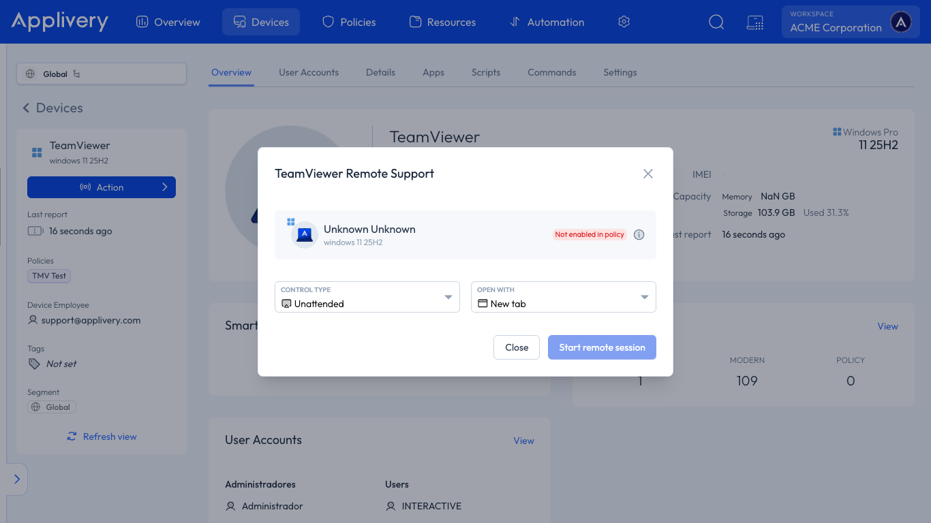Expand the collapsed sidebar arrow
This screenshot has width=931, height=523.
17,479
